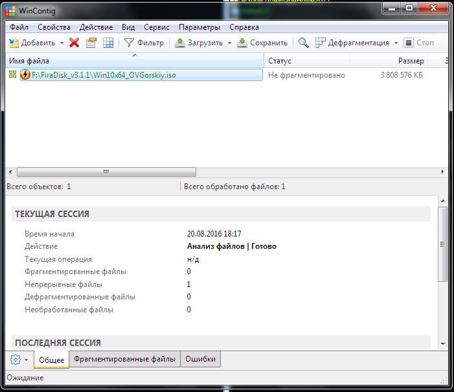Viewport: 454px width, 392px height.
Task: Open file properties toolbar icon
Action: 91,43
